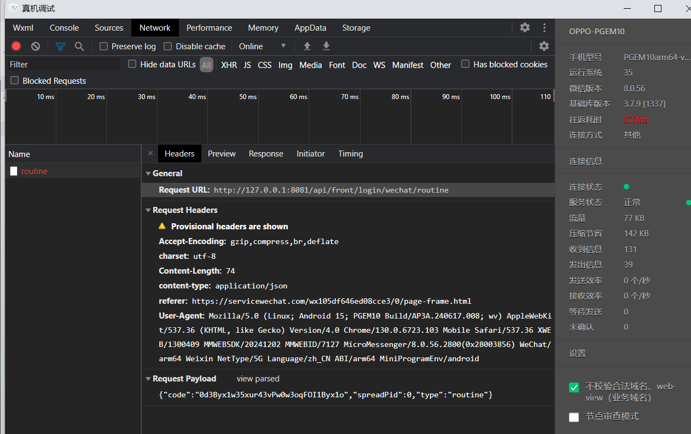
Task: Collapse the Request Payload section
Action: click(148, 379)
